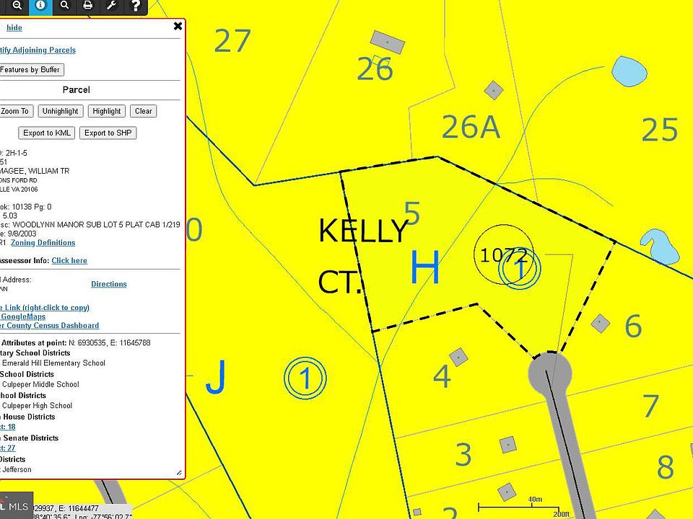Click WOODLYNN MANOR SUB LOT 5 description text

(x=96, y=225)
